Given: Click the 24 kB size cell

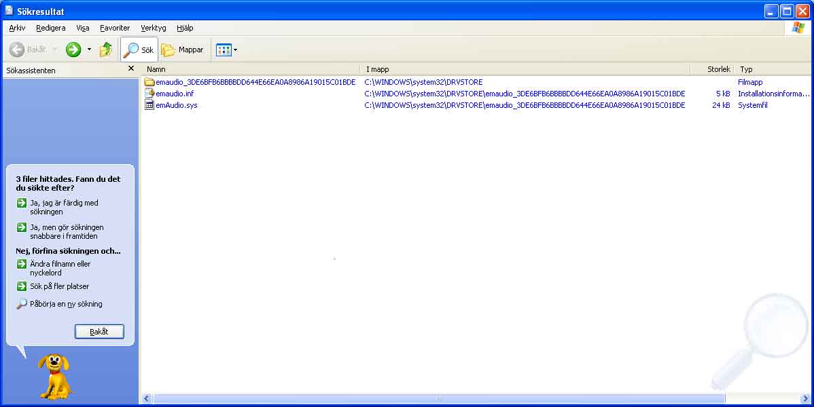Looking at the screenshot, I should [x=721, y=104].
